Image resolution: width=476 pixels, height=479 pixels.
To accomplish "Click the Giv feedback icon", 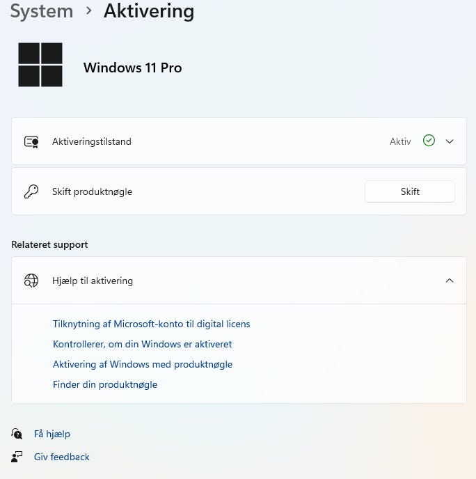I will [17, 457].
